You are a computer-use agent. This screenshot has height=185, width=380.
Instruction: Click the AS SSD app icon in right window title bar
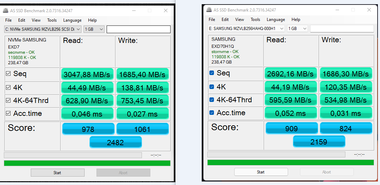(209, 10)
